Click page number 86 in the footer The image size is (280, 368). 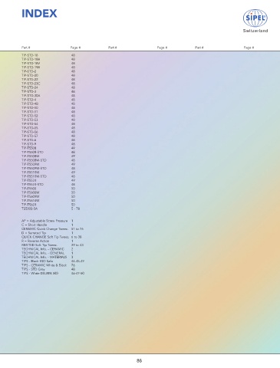point(139,361)
